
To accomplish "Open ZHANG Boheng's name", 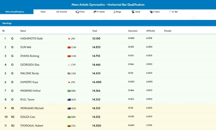I will click(30, 56).
